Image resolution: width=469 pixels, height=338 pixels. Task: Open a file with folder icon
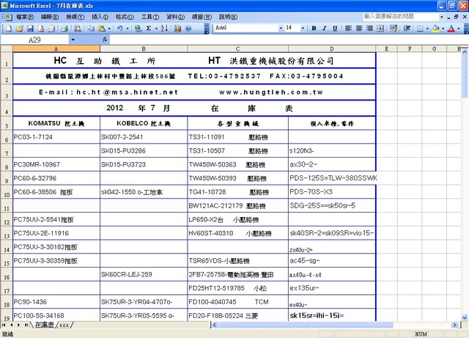pos(20,29)
